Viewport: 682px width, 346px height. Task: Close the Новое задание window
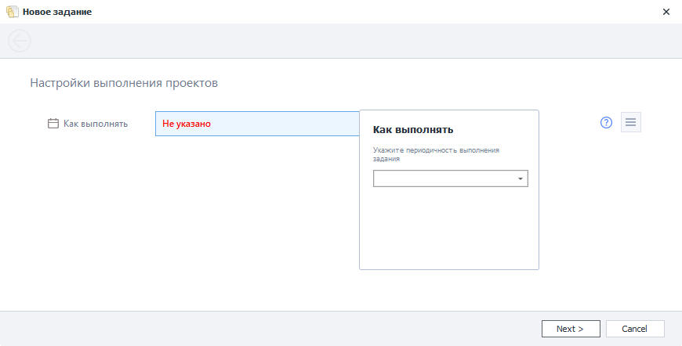click(x=666, y=12)
